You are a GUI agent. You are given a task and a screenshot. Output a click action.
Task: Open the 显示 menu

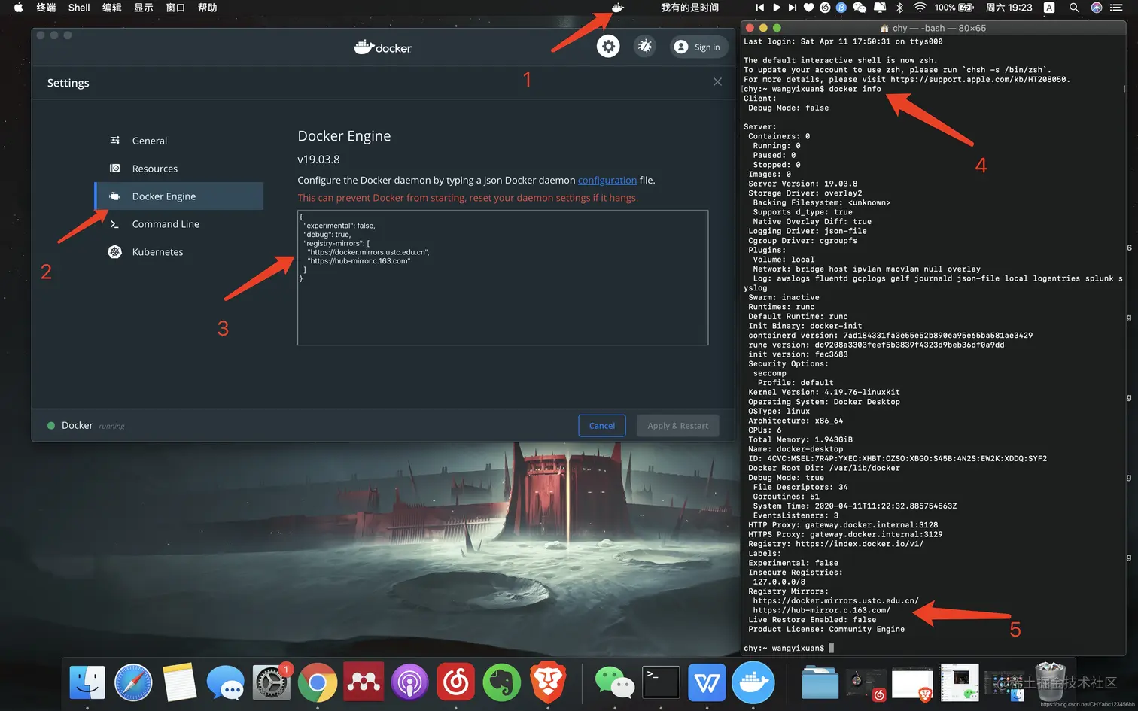pyautogui.click(x=143, y=8)
